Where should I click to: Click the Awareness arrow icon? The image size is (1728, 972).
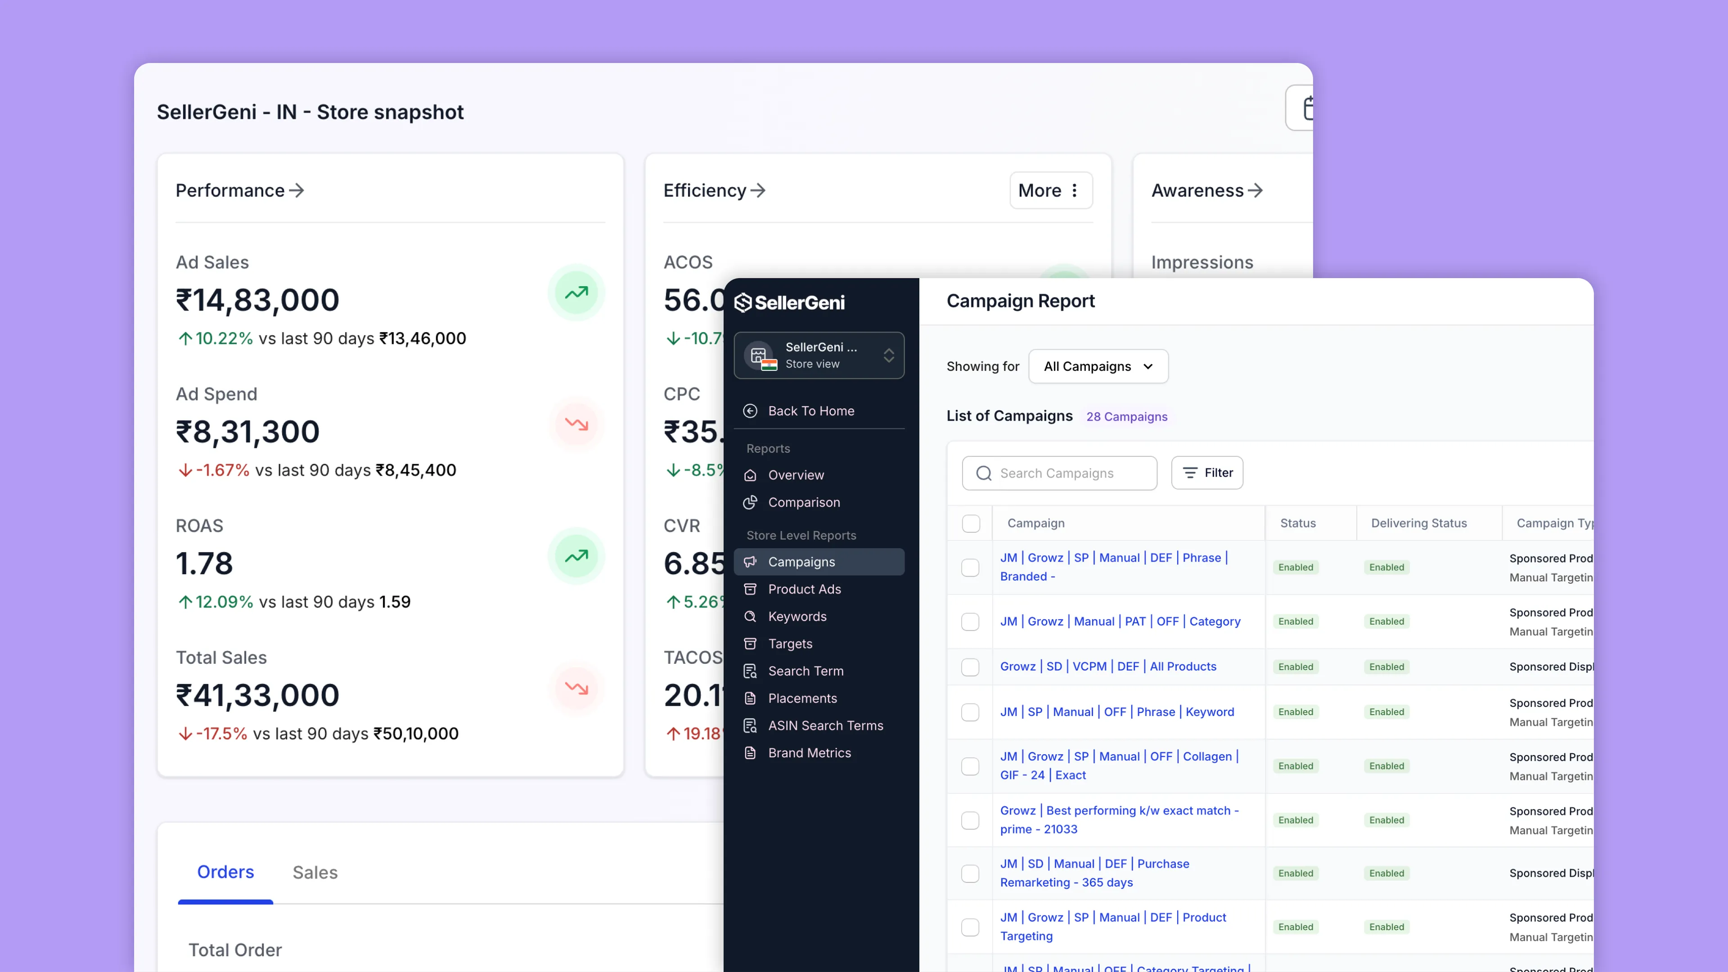coord(1255,190)
